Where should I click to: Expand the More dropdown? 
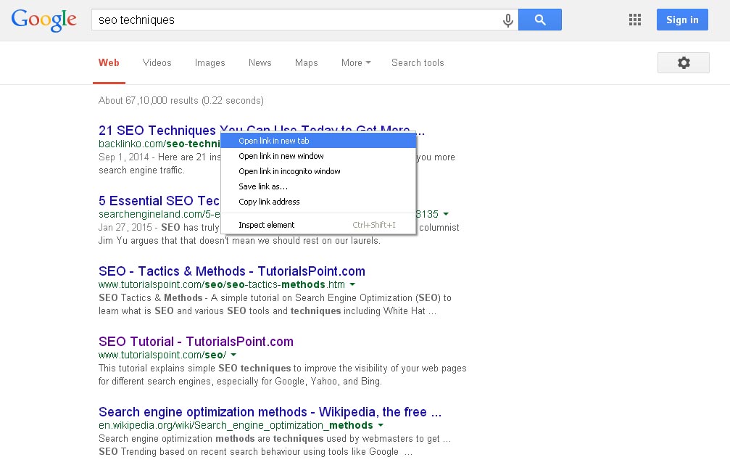point(356,63)
